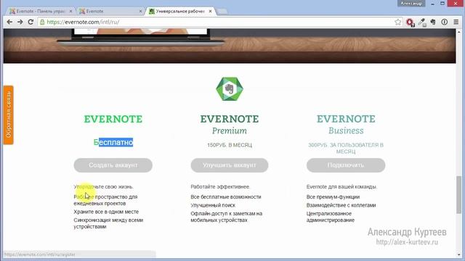This screenshot has height=261, width=465.
Task: Click the Александр user profile button
Action: [411, 3]
